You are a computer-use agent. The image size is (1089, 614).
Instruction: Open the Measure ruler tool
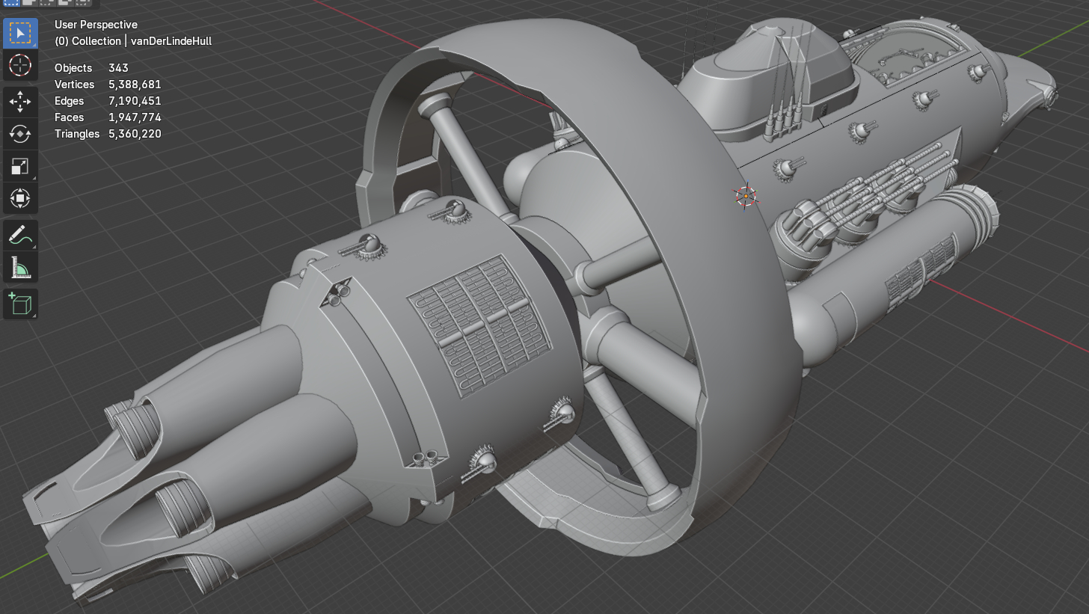tap(20, 266)
